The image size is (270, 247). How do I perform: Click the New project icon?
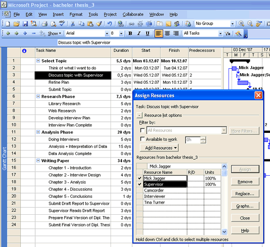pyautogui.click(x=8, y=24)
